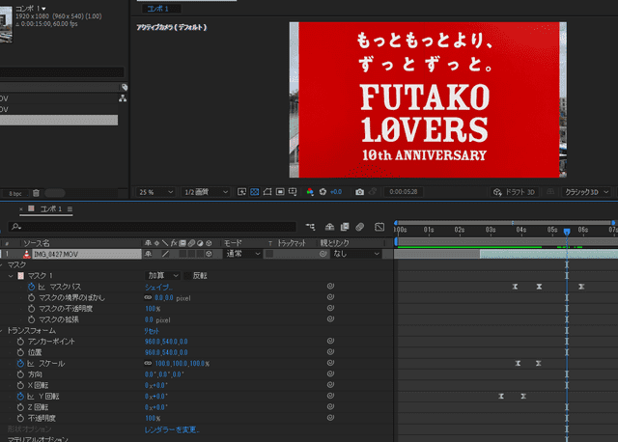Click the マスクパス property pick whip
The height and width of the screenshot is (442, 618).
click(330, 286)
